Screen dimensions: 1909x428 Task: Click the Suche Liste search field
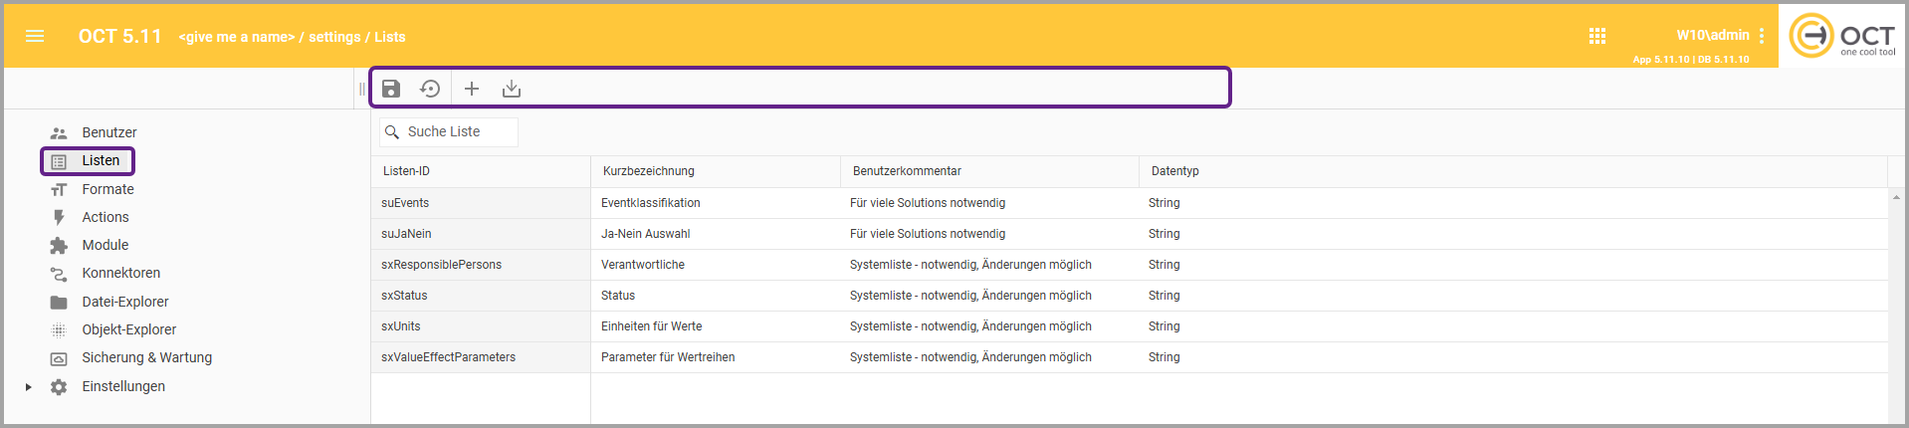click(458, 131)
